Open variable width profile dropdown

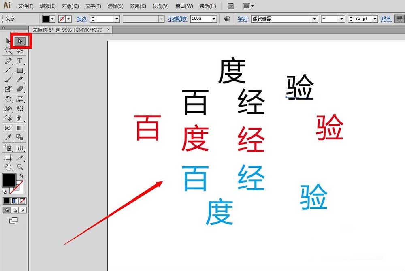click(x=162, y=19)
